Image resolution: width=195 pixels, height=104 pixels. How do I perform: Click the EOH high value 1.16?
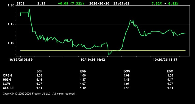pos(39,80)
